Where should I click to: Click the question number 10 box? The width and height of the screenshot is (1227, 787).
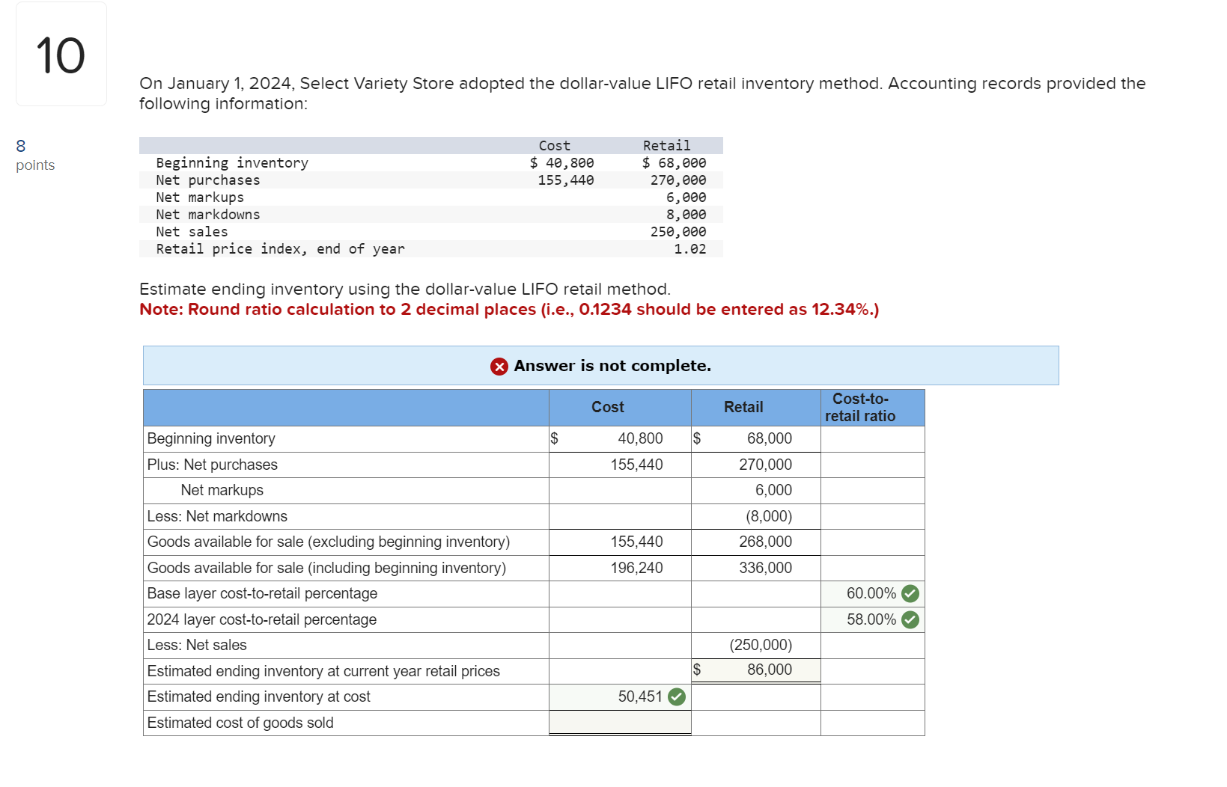click(x=61, y=54)
